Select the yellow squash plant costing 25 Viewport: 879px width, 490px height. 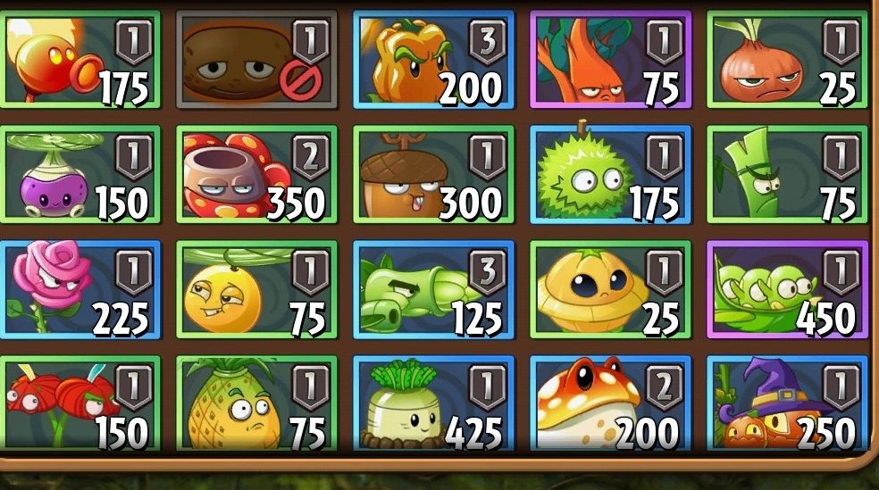click(611, 290)
